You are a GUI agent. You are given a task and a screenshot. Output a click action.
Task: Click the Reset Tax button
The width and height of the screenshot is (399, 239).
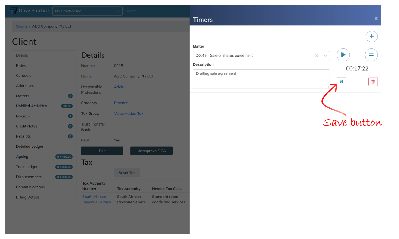click(127, 173)
